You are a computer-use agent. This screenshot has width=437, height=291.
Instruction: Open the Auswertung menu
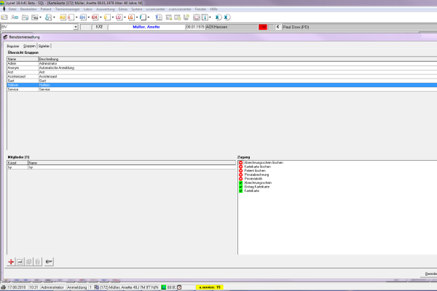pos(106,9)
